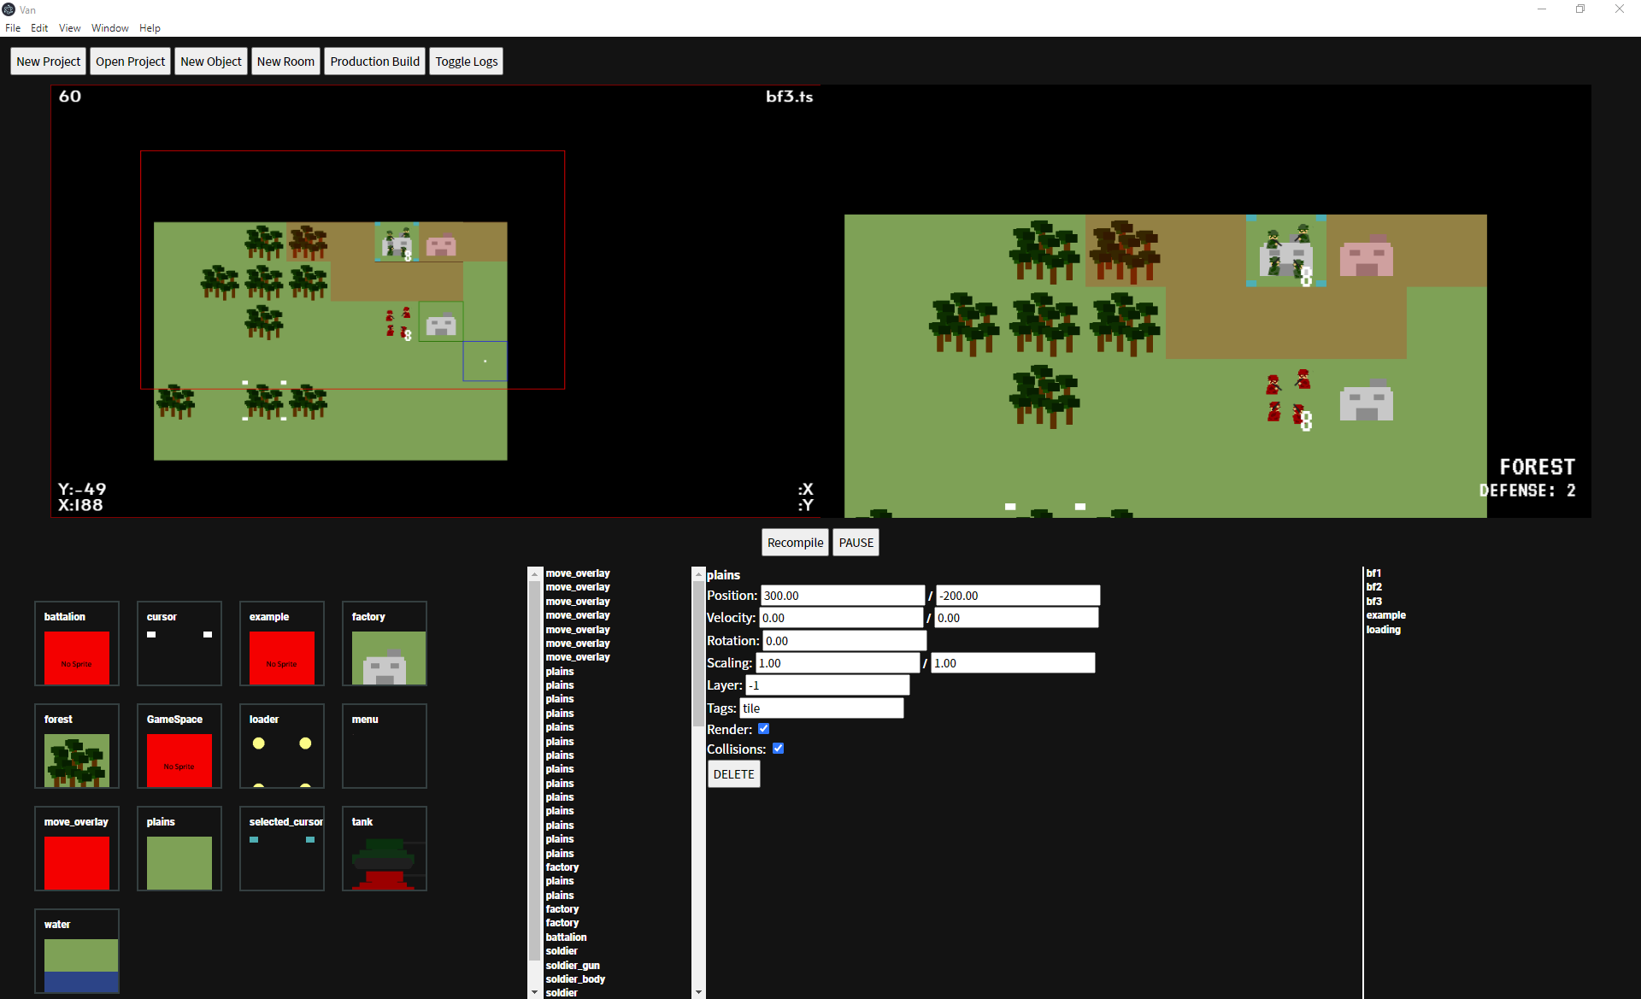Toggle the Collisions checkbox

point(778,749)
